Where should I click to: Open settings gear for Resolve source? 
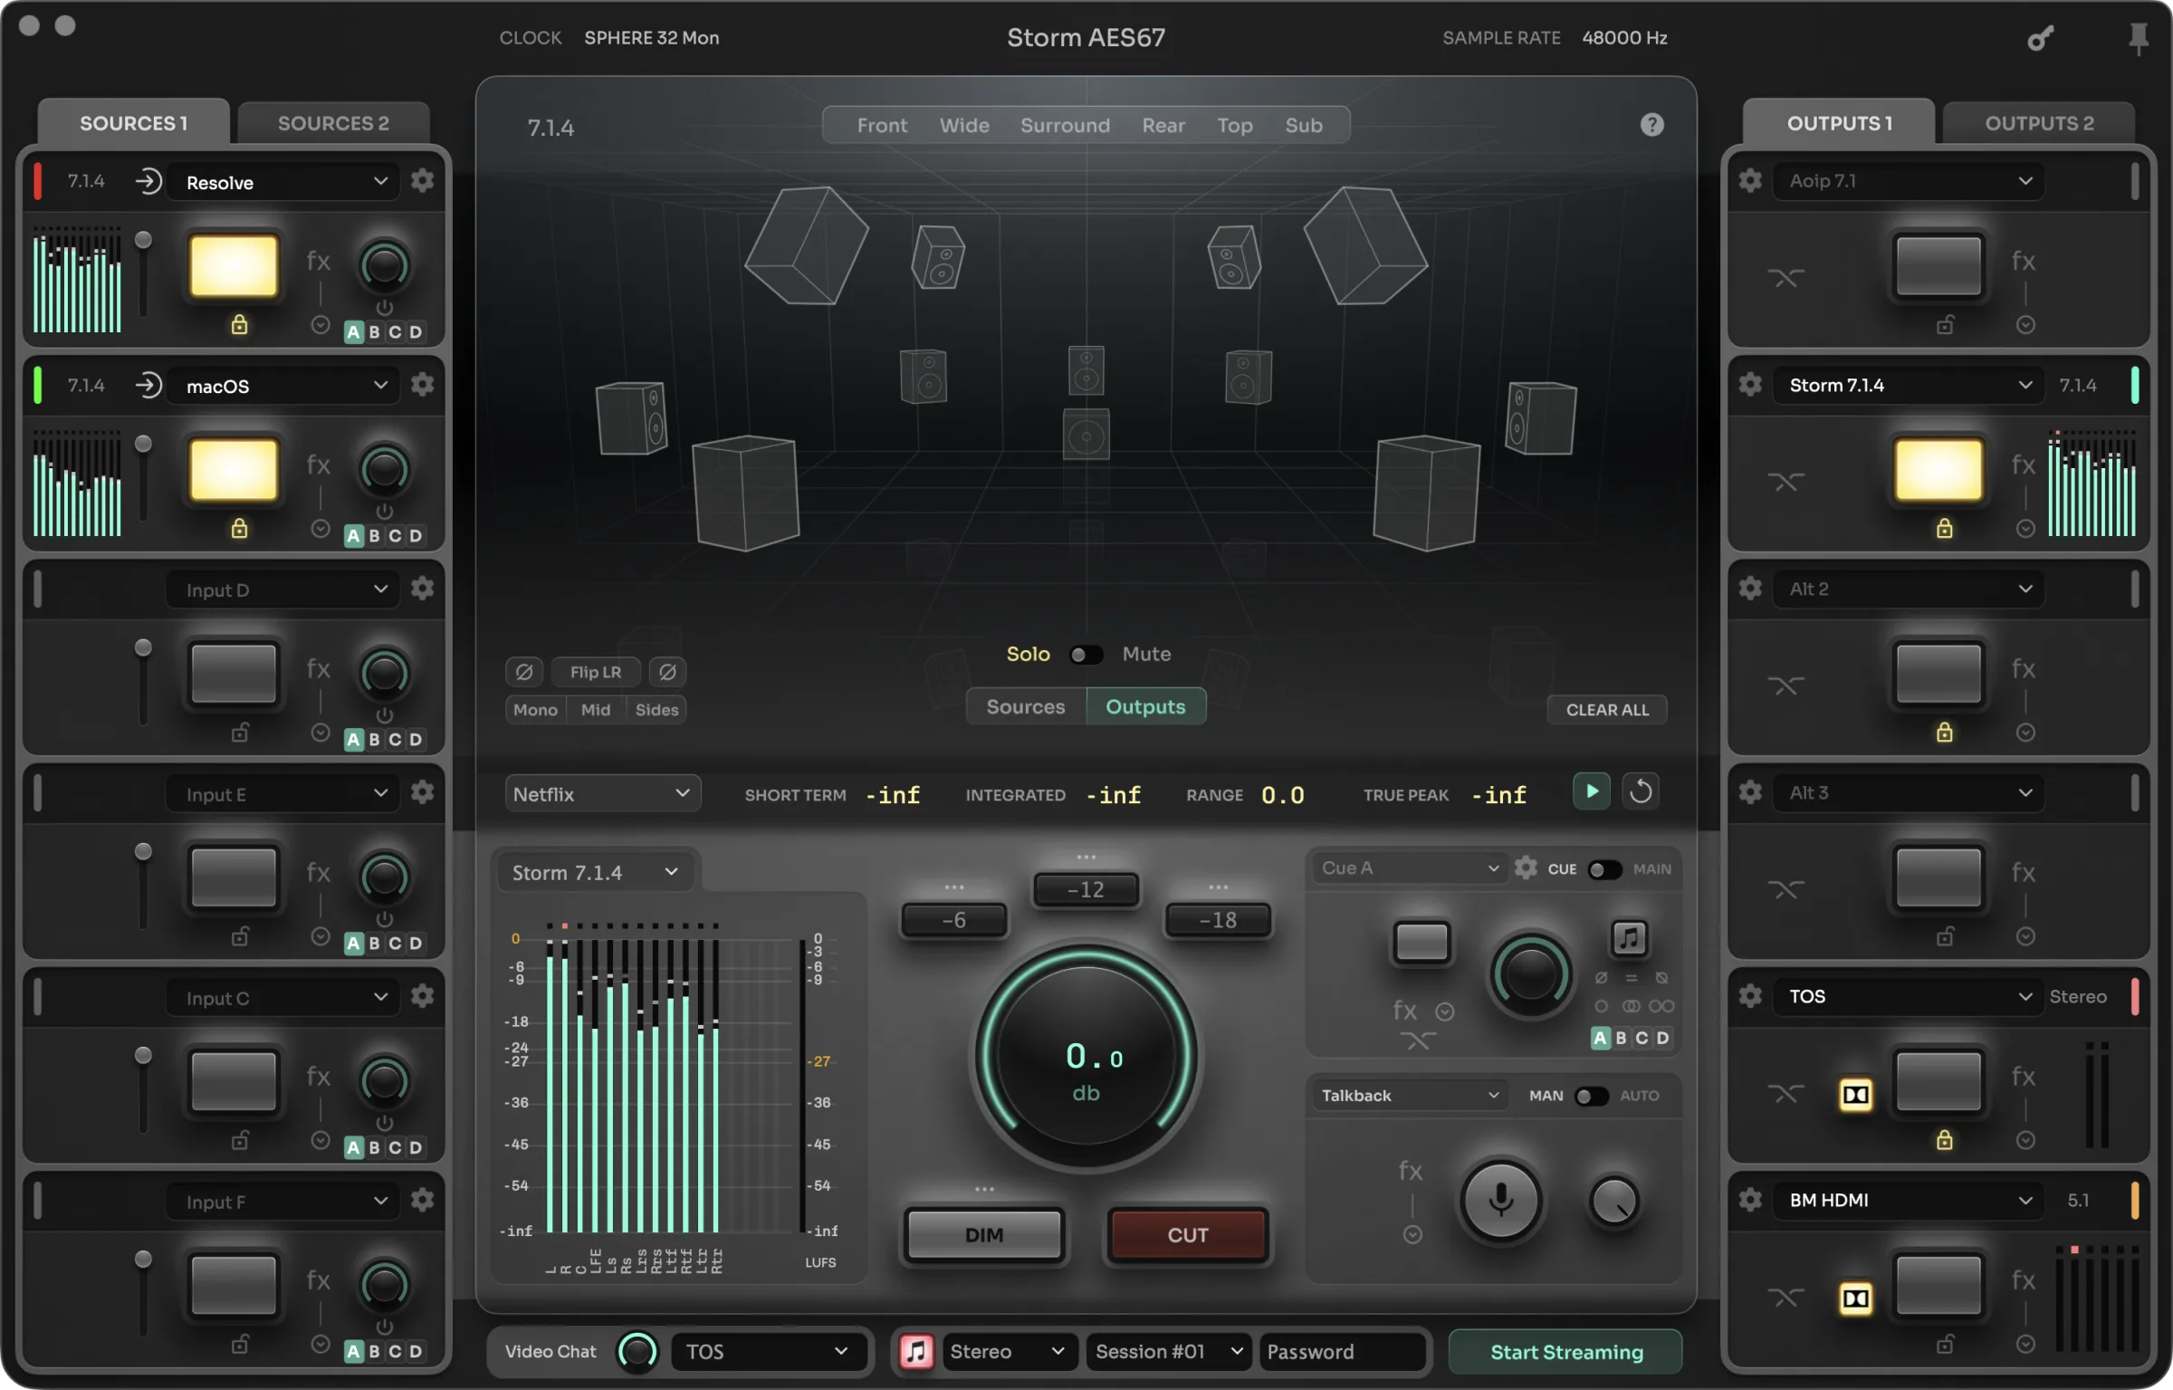click(x=422, y=181)
